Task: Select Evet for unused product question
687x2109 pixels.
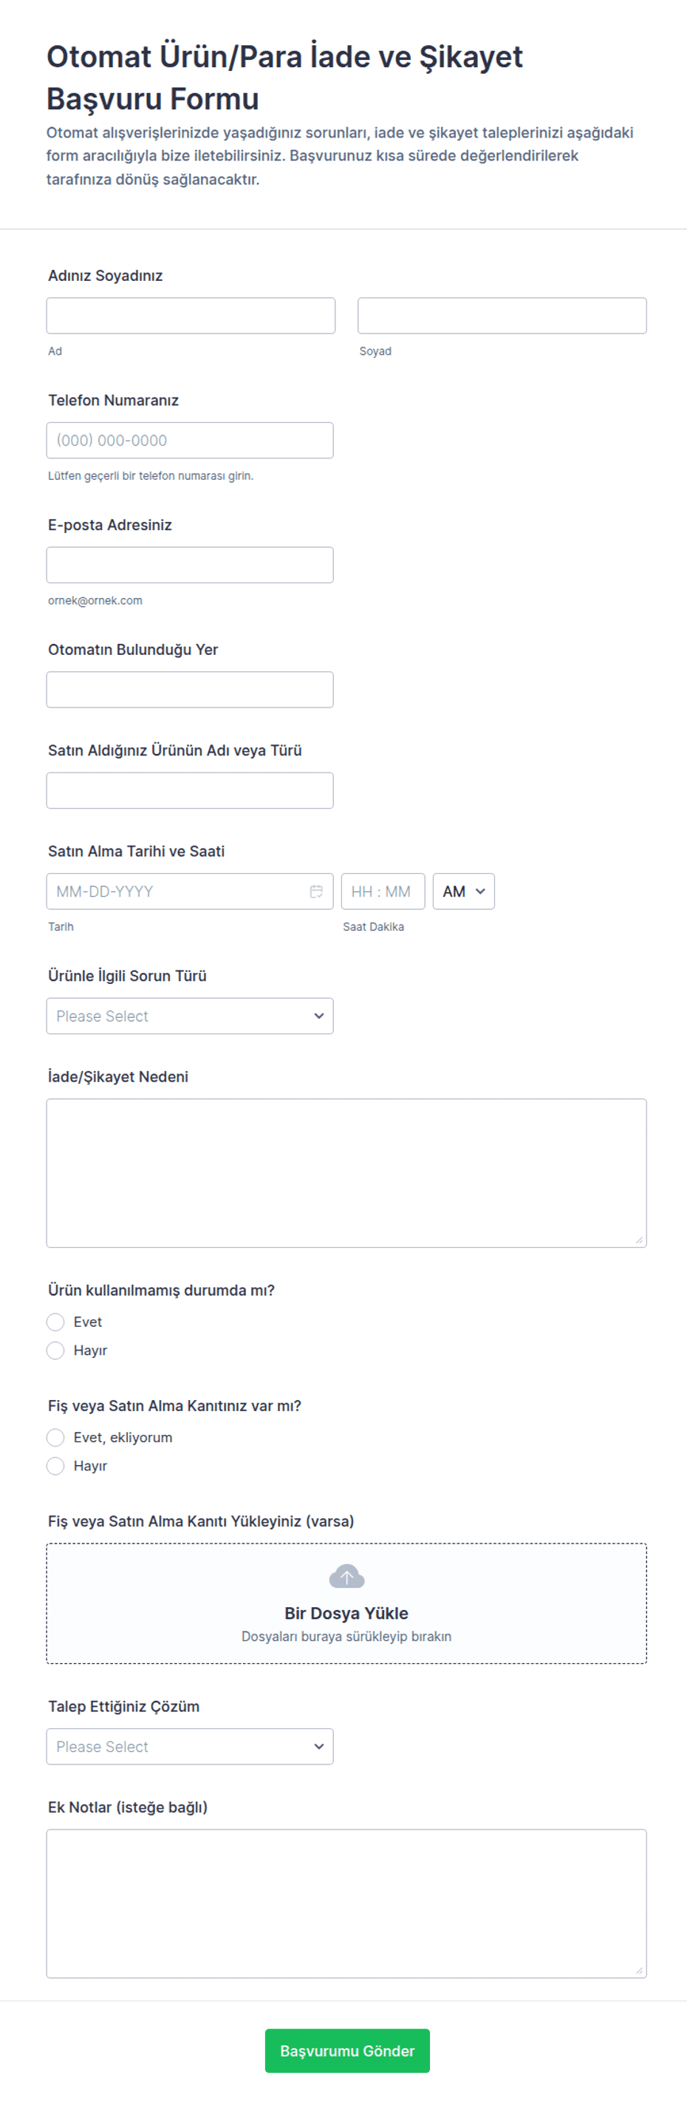Action: coord(55,1322)
